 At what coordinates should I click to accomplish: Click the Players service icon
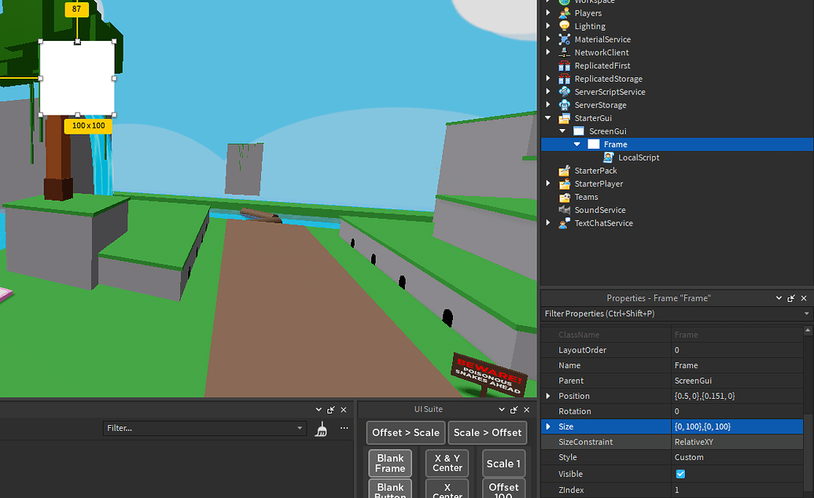coord(565,13)
